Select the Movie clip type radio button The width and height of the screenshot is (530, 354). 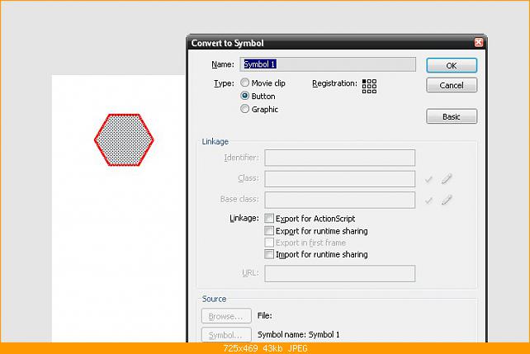(x=244, y=83)
